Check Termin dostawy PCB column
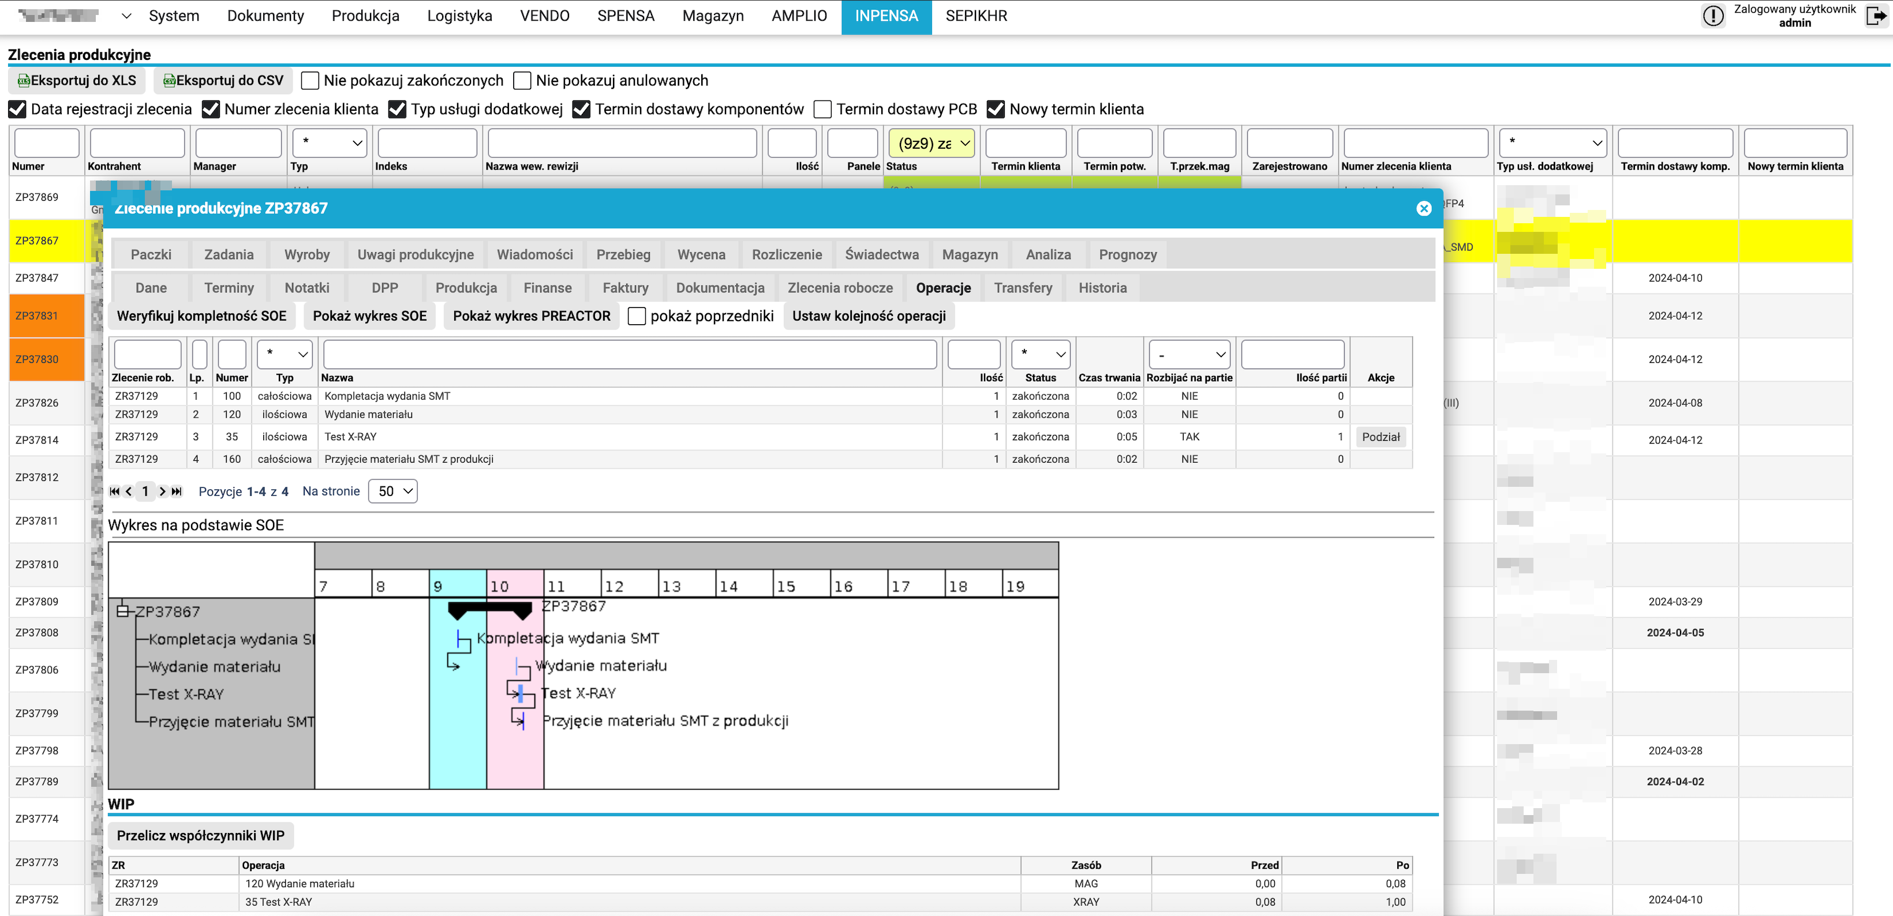 (x=823, y=110)
